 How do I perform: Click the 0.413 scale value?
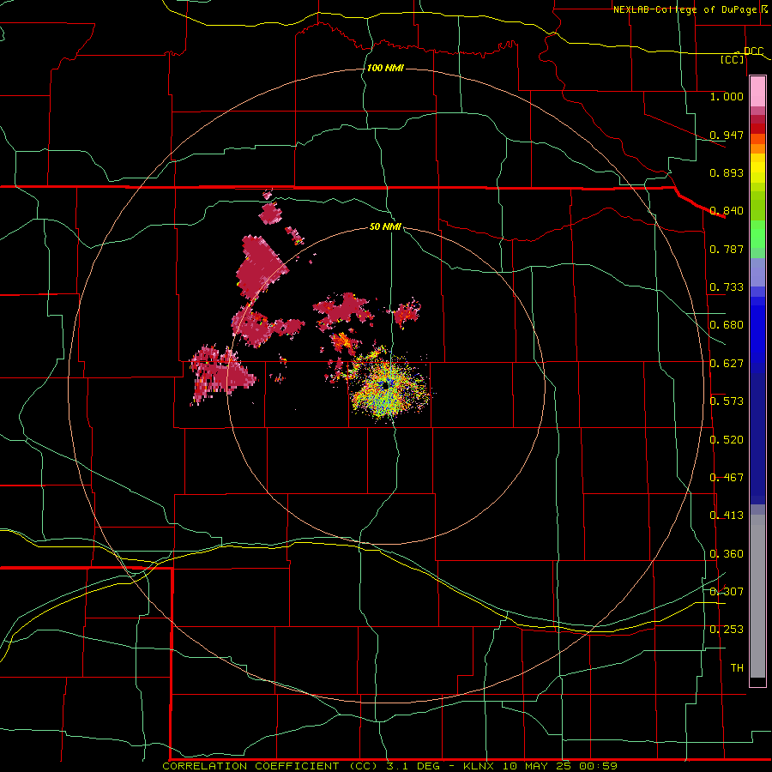(727, 516)
